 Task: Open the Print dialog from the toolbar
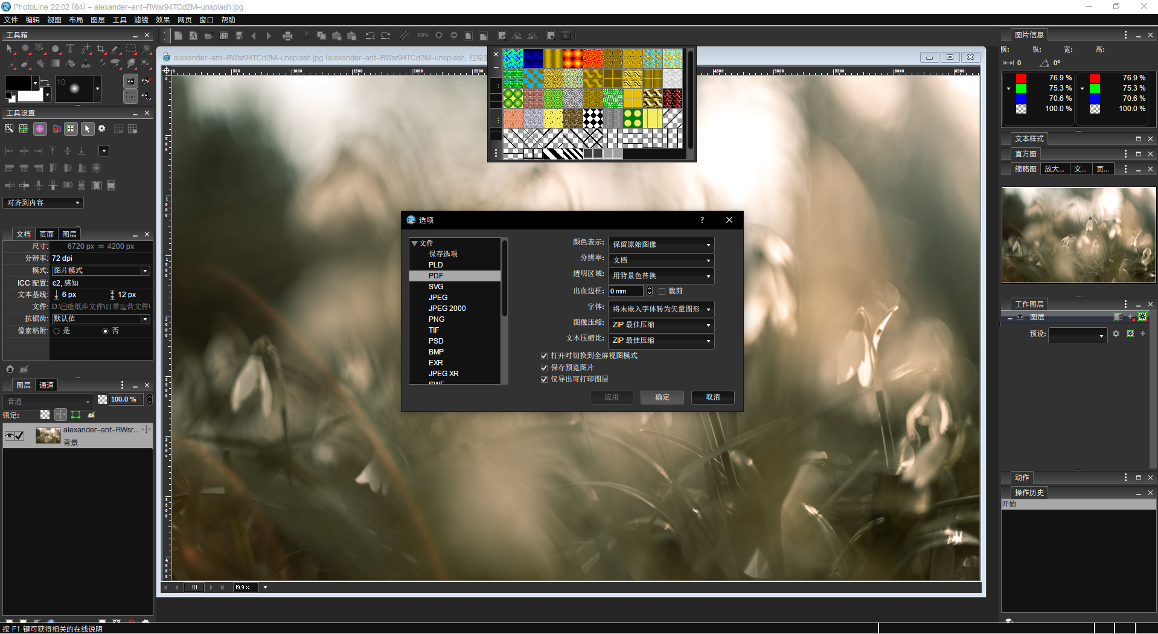[x=288, y=36]
